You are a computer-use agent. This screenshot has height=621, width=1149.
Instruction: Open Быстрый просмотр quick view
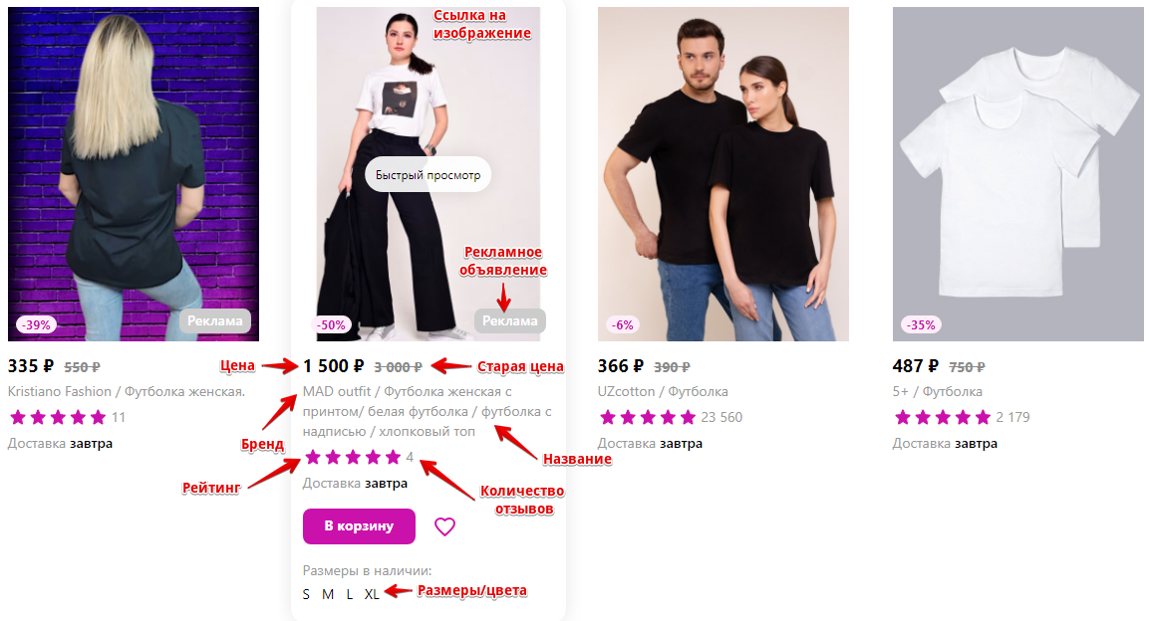pos(428,175)
